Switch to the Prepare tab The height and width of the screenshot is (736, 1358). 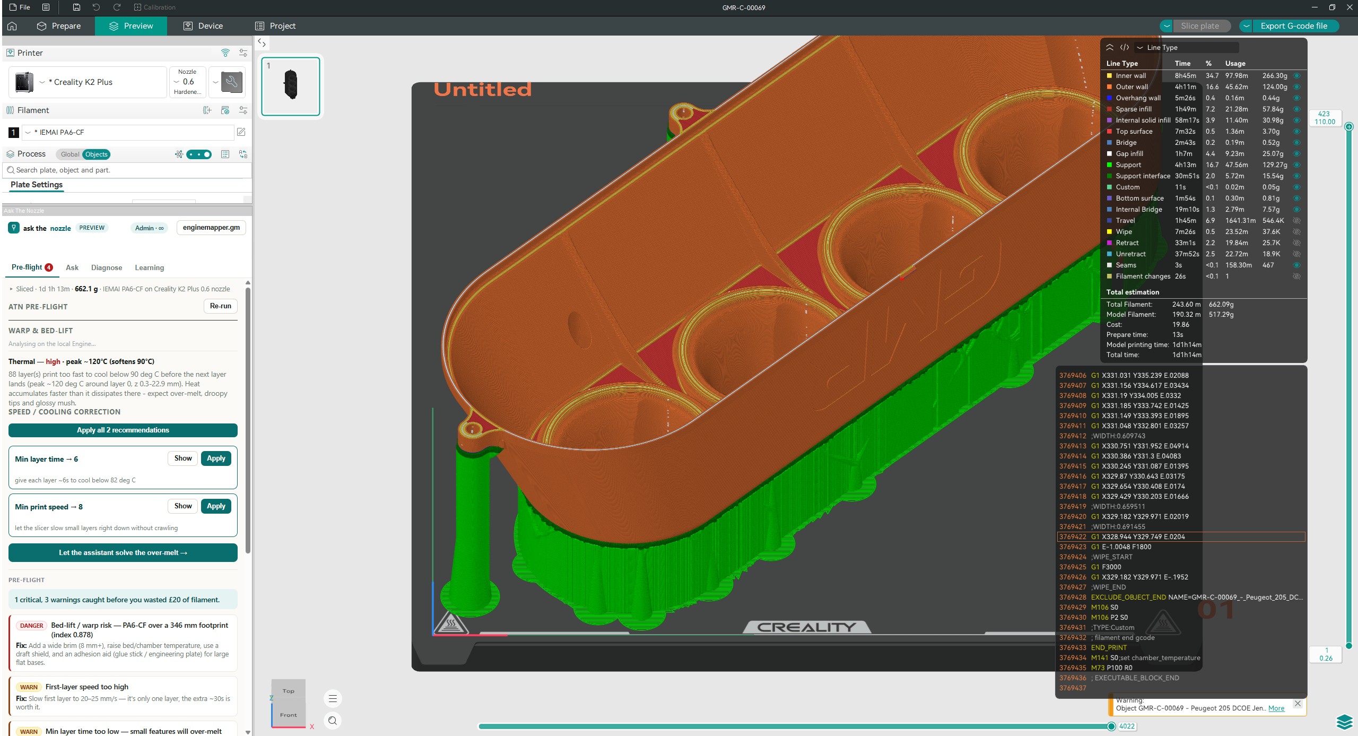click(x=59, y=26)
